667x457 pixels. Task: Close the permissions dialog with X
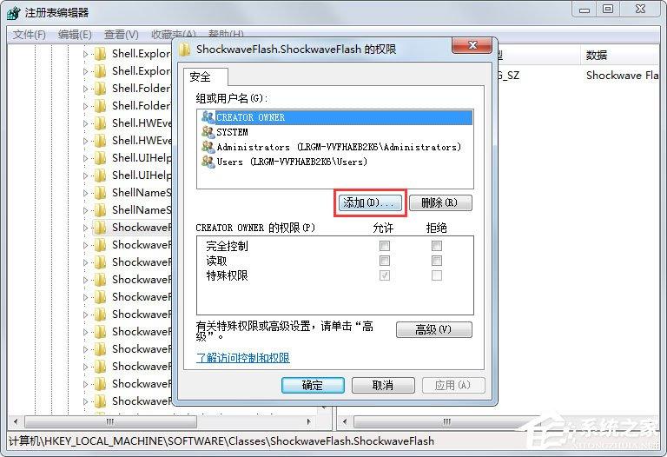click(472, 45)
